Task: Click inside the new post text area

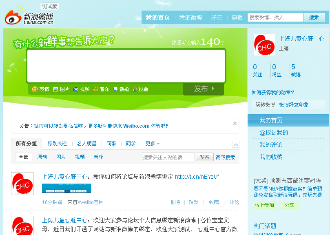Action: pos(126,66)
